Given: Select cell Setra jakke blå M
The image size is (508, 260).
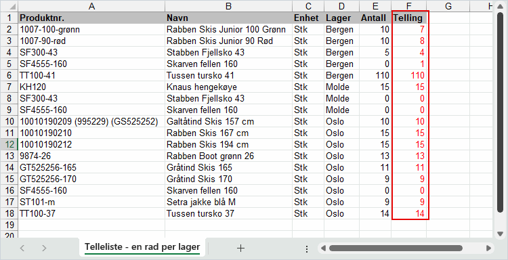Looking at the screenshot, I should click(x=229, y=202).
